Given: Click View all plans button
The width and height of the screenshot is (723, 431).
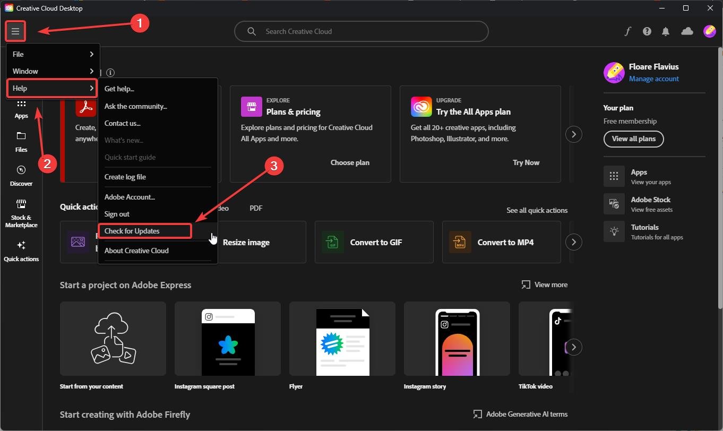Looking at the screenshot, I should pyautogui.click(x=633, y=139).
